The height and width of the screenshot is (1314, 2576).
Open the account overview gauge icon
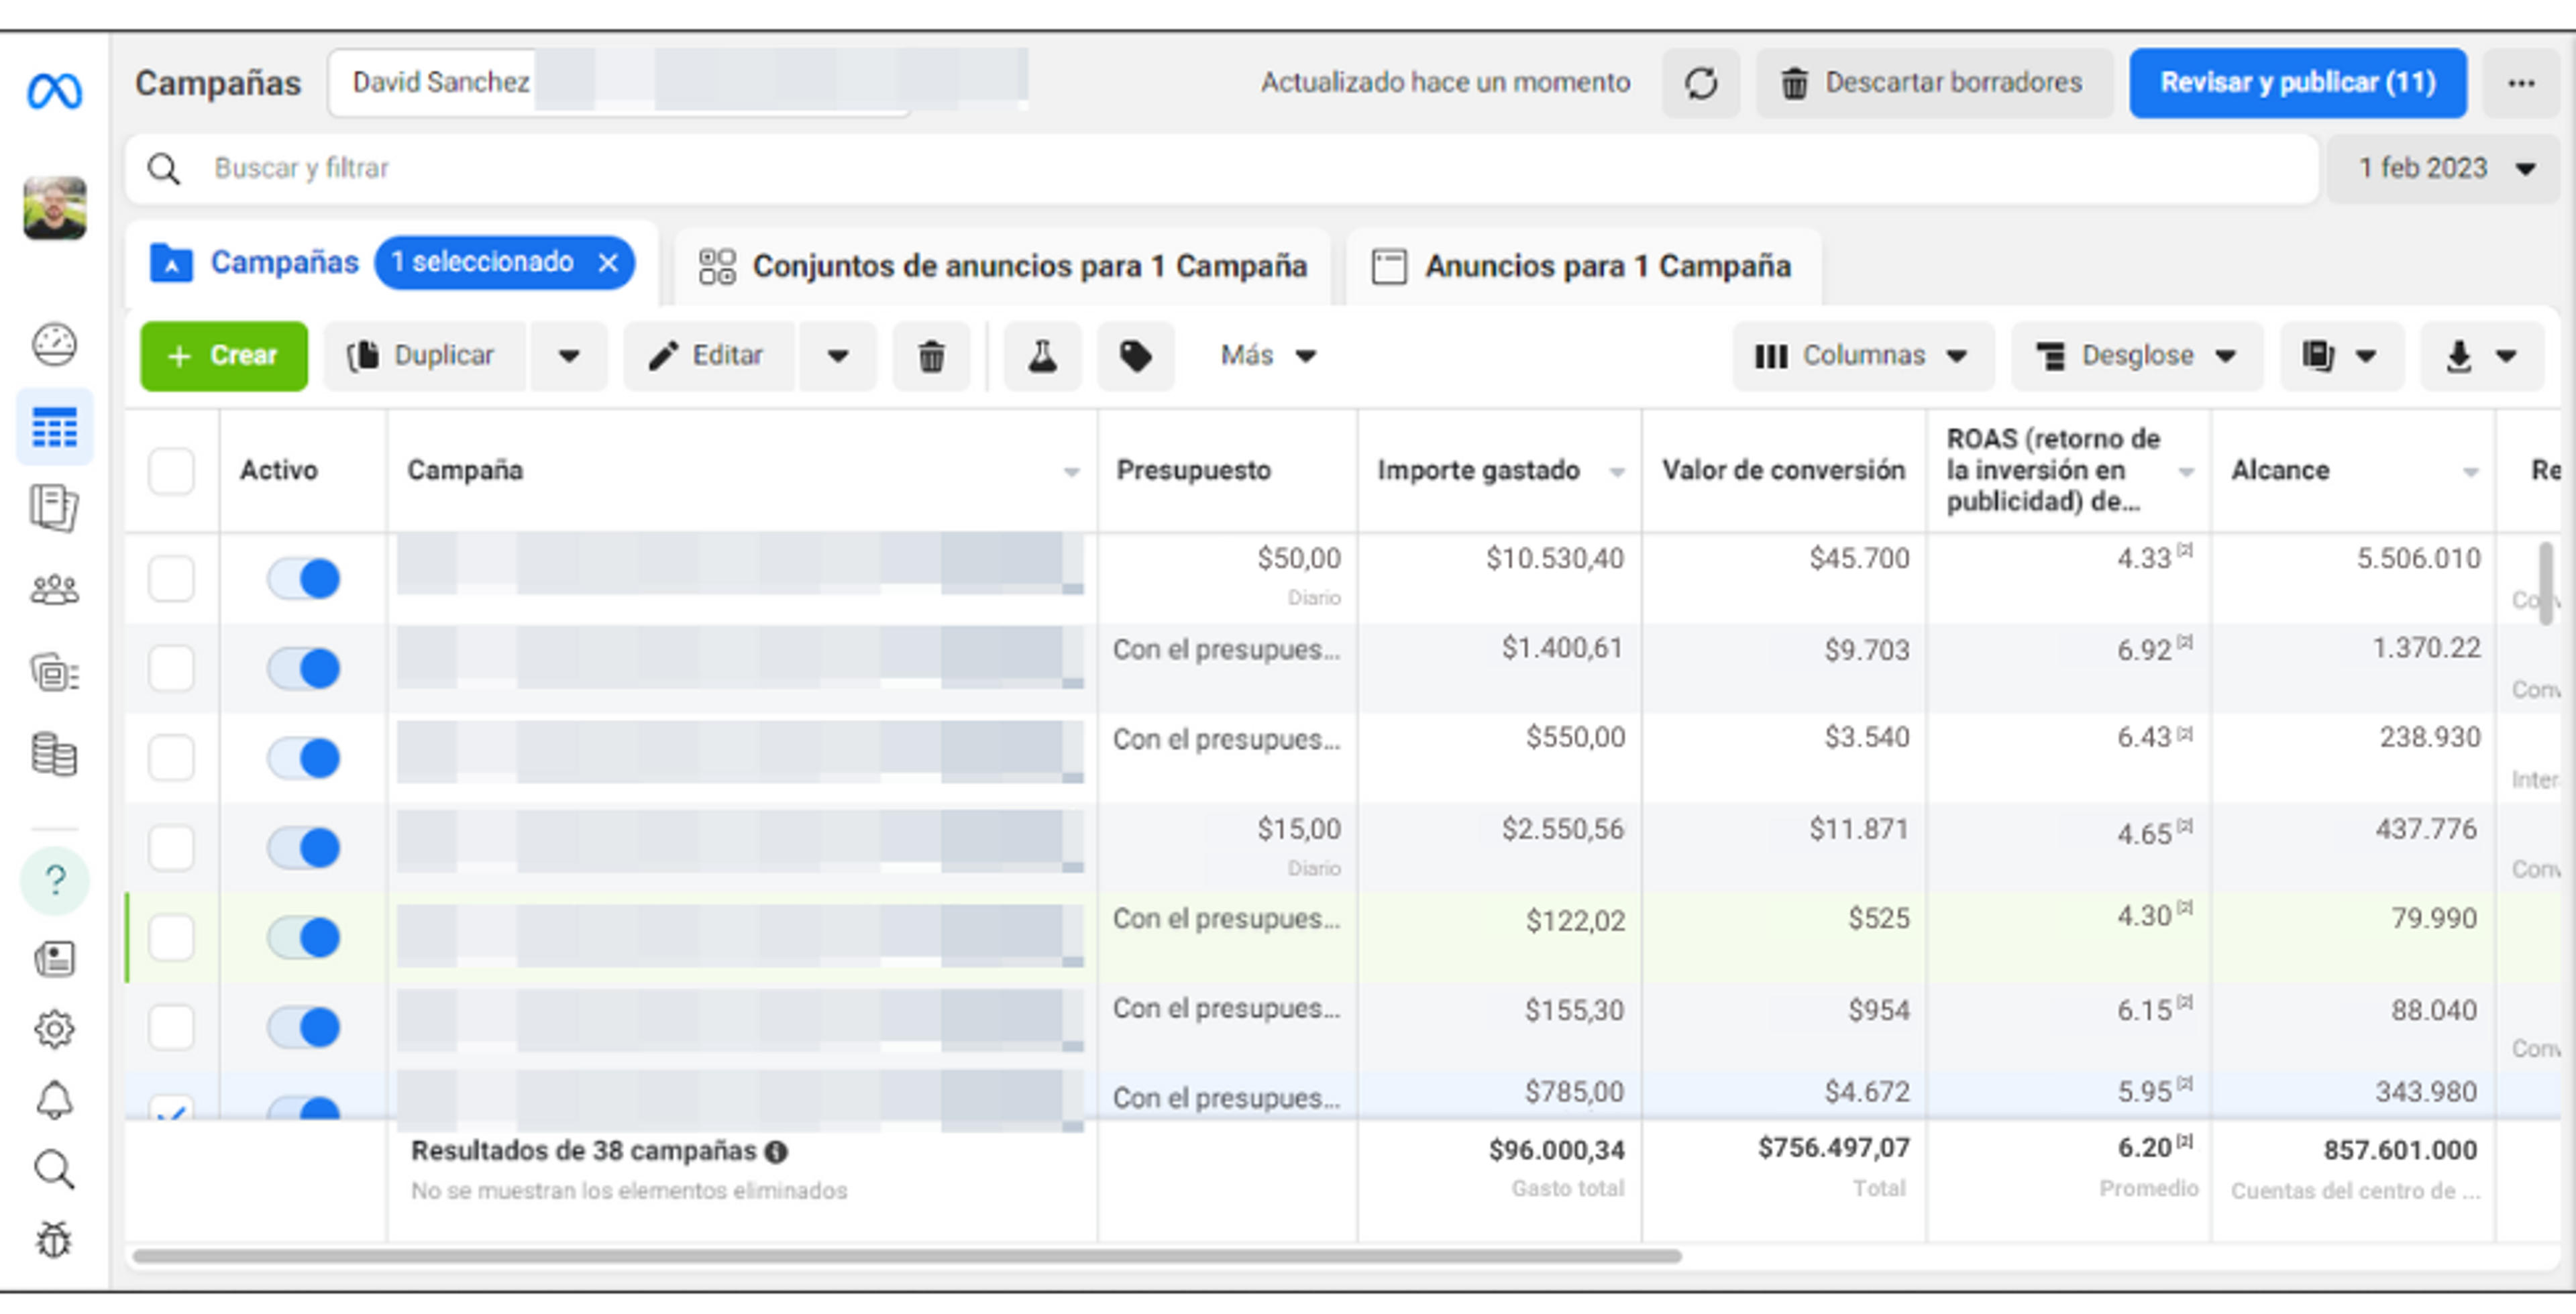point(54,345)
